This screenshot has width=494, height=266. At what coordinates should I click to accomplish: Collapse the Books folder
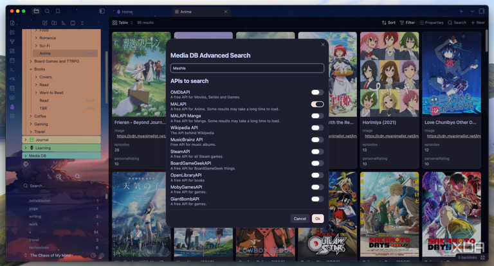(31, 69)
